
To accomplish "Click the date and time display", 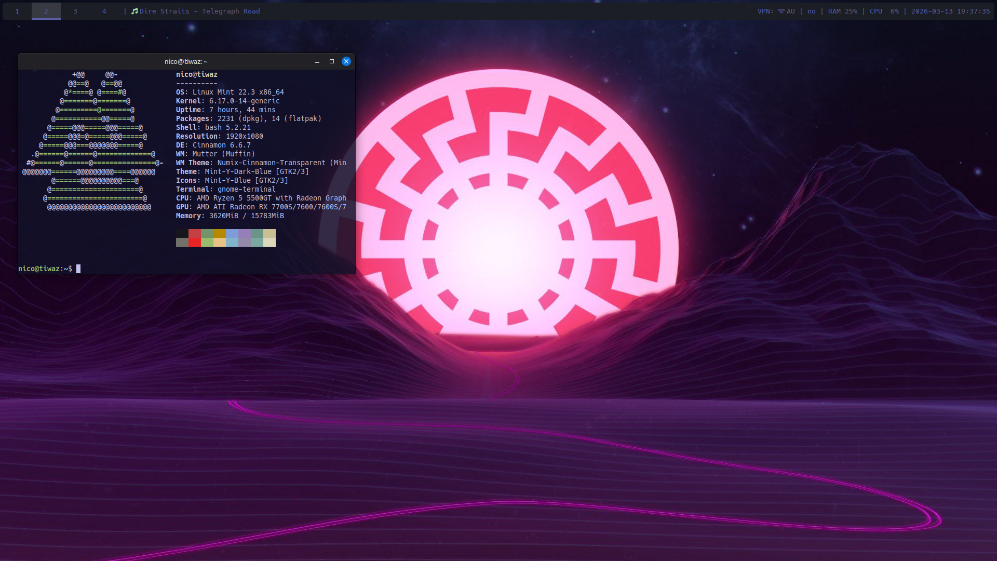I will click(x=950, y=11).
